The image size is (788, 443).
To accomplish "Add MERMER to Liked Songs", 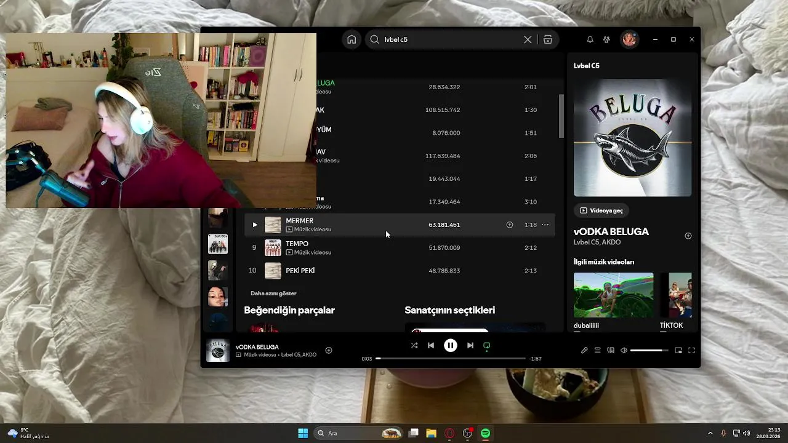I will 509,225.
